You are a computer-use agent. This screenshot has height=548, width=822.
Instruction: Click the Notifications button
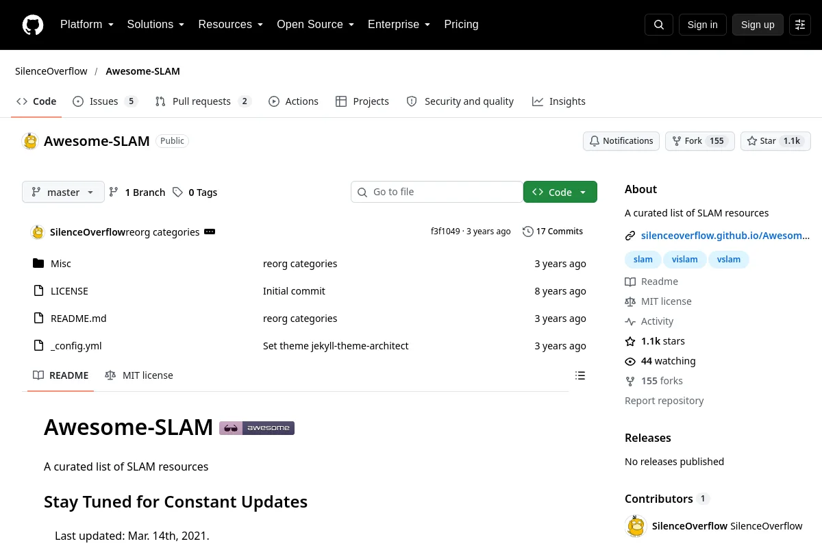click(x=621, y=141)
